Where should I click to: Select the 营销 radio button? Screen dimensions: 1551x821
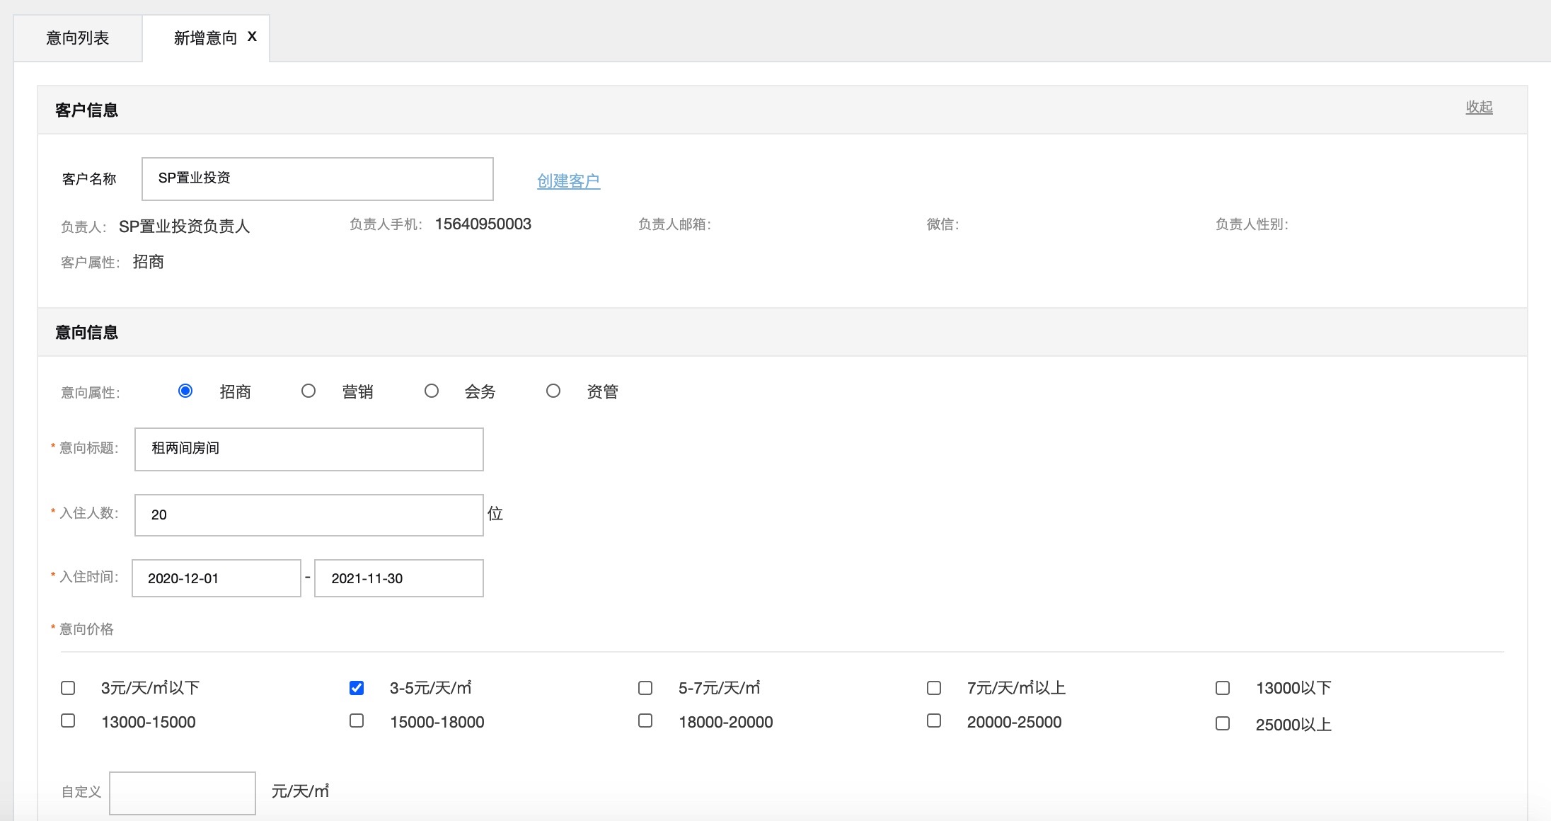(309, 391)
